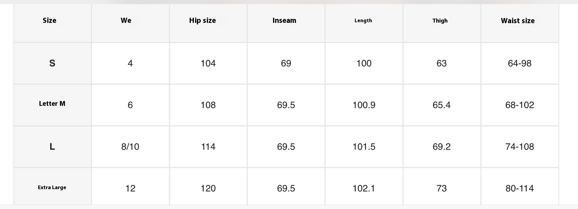Click the Inseam column header
Viewport: 578px width, 209px height.
[284, 20]
